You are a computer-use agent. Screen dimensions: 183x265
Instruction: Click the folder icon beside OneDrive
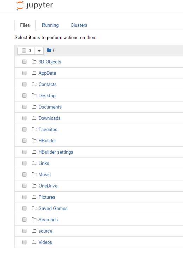(x=34, y=186)
